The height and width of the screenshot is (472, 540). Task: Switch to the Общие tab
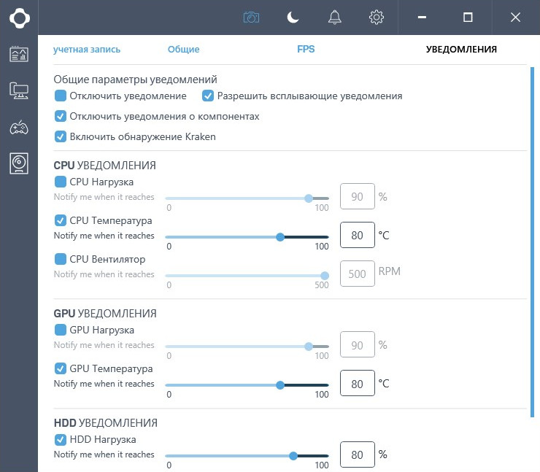point(184,49)
